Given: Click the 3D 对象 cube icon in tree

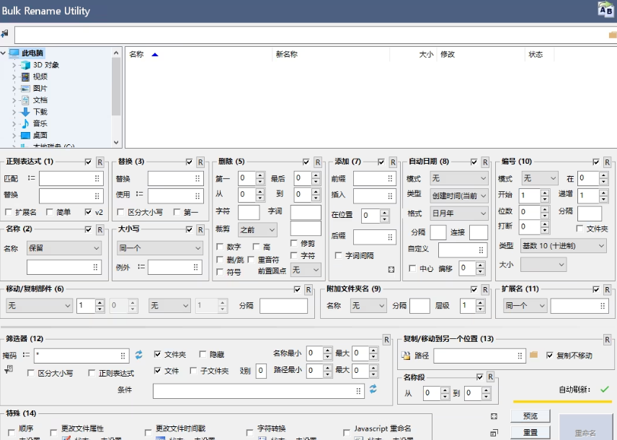Looking at the screenshot, I should pyautogui.click(x=25, y=65).
